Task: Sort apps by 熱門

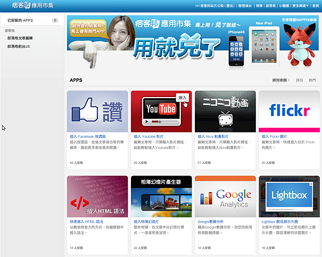Action: [312, 80]
